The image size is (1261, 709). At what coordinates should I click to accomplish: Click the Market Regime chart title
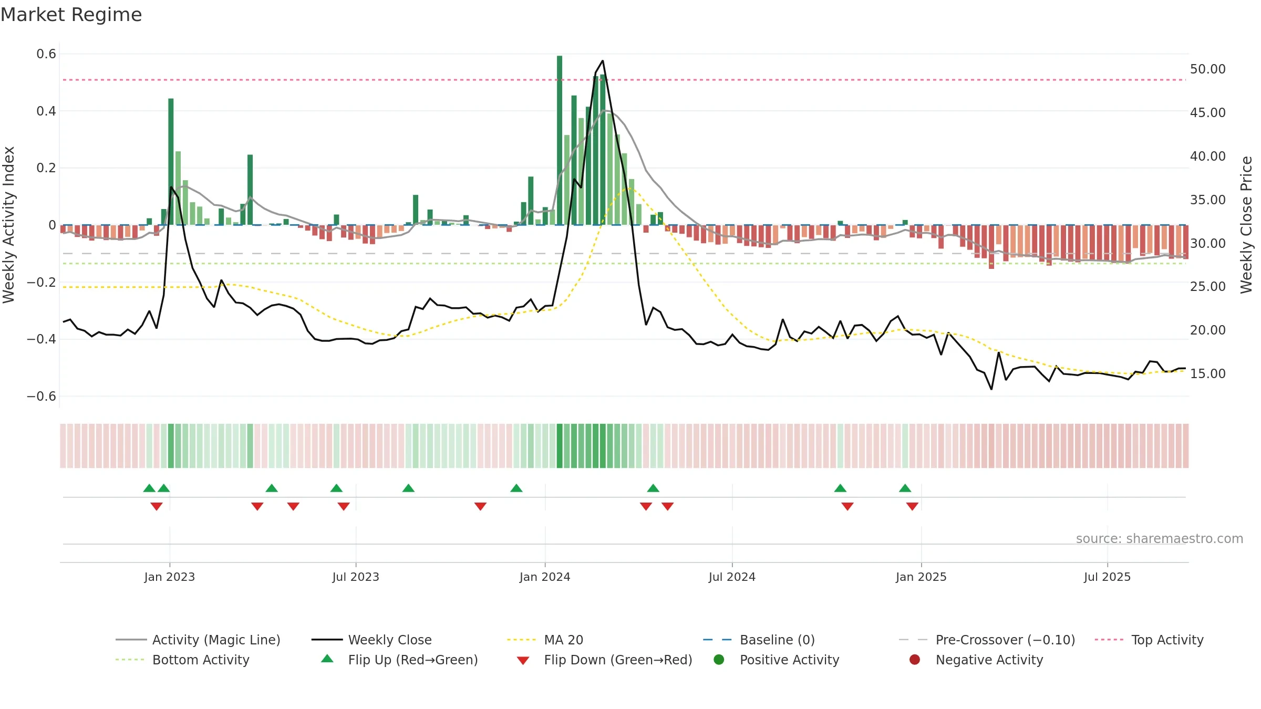pos(71,15)
